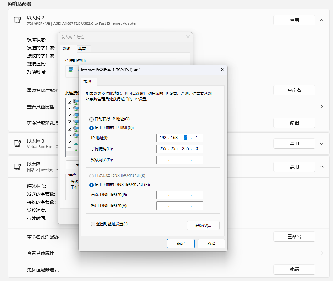Click the 确定 button to confirm
Image resolution: width=333 pixels, height=281 pixels.
pos(180,243)
